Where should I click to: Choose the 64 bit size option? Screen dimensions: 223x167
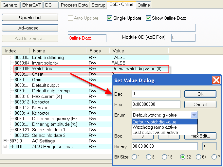(198, 157)
